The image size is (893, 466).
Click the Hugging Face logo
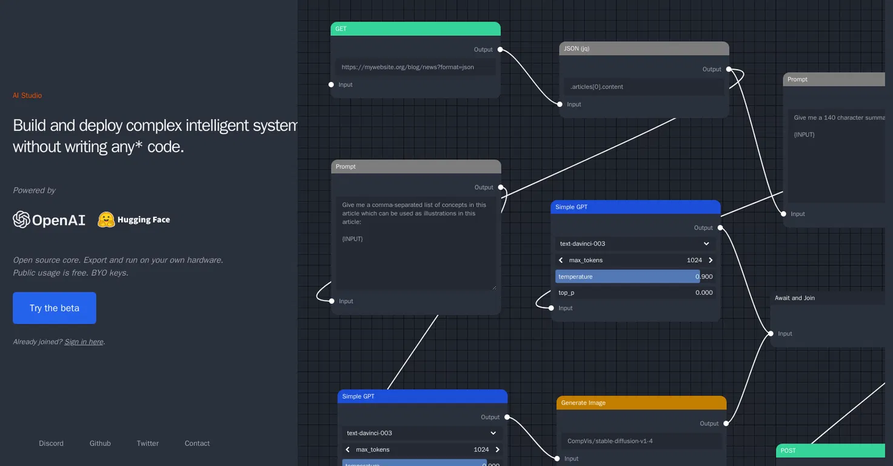click(134, 220)
